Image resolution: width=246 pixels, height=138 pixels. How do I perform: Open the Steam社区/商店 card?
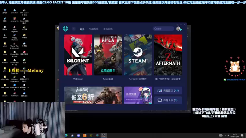(138, 55)
